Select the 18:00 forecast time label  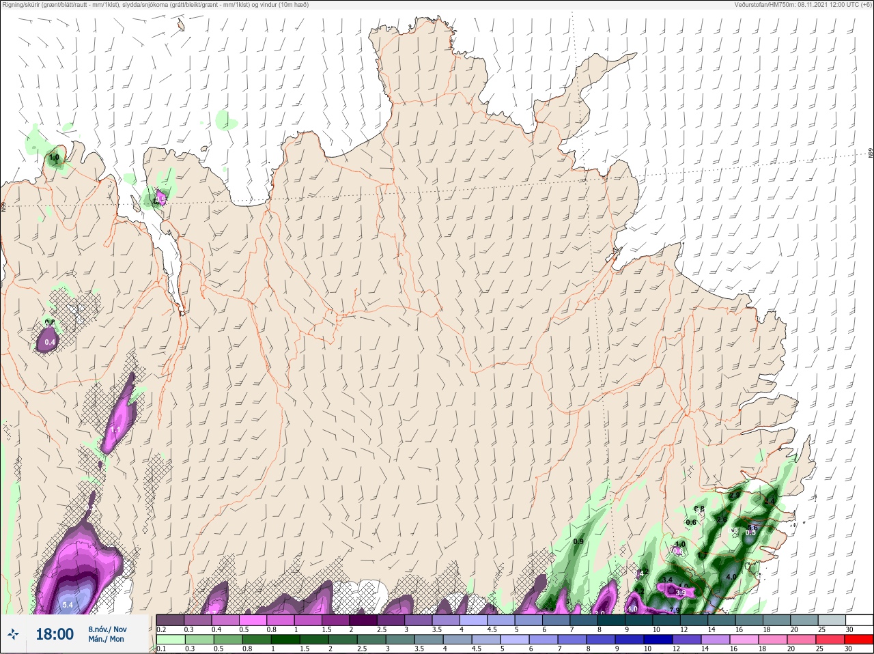(x=55, y=634)
